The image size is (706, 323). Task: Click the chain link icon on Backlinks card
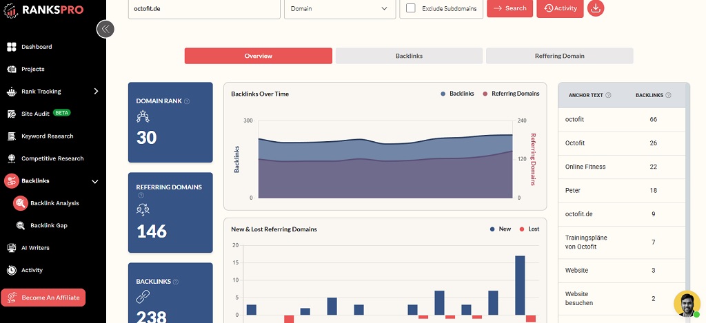click(143, 297)
